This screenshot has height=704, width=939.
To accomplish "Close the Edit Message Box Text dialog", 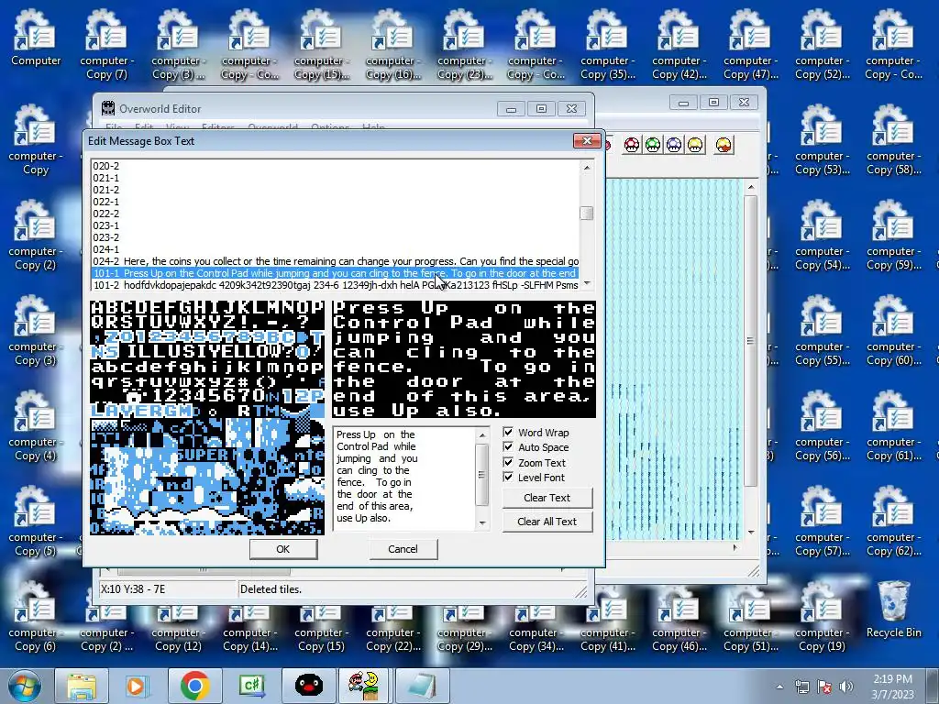I will (587, 140).
